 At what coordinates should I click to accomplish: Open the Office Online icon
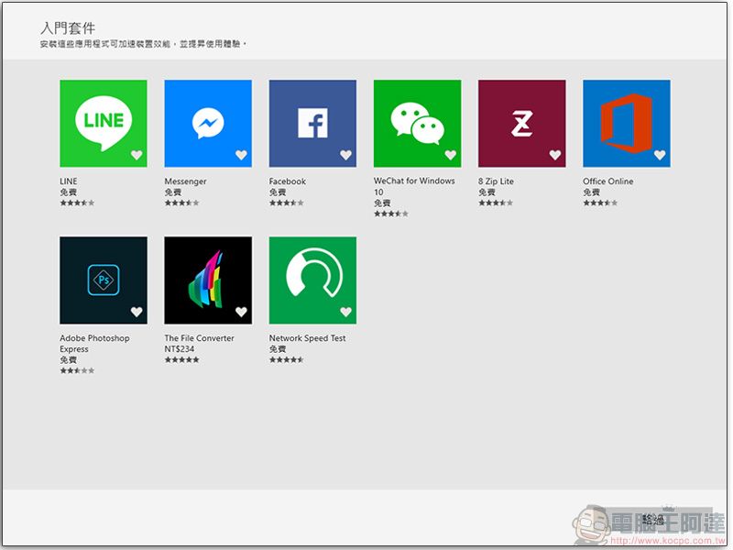coord(626,123)
